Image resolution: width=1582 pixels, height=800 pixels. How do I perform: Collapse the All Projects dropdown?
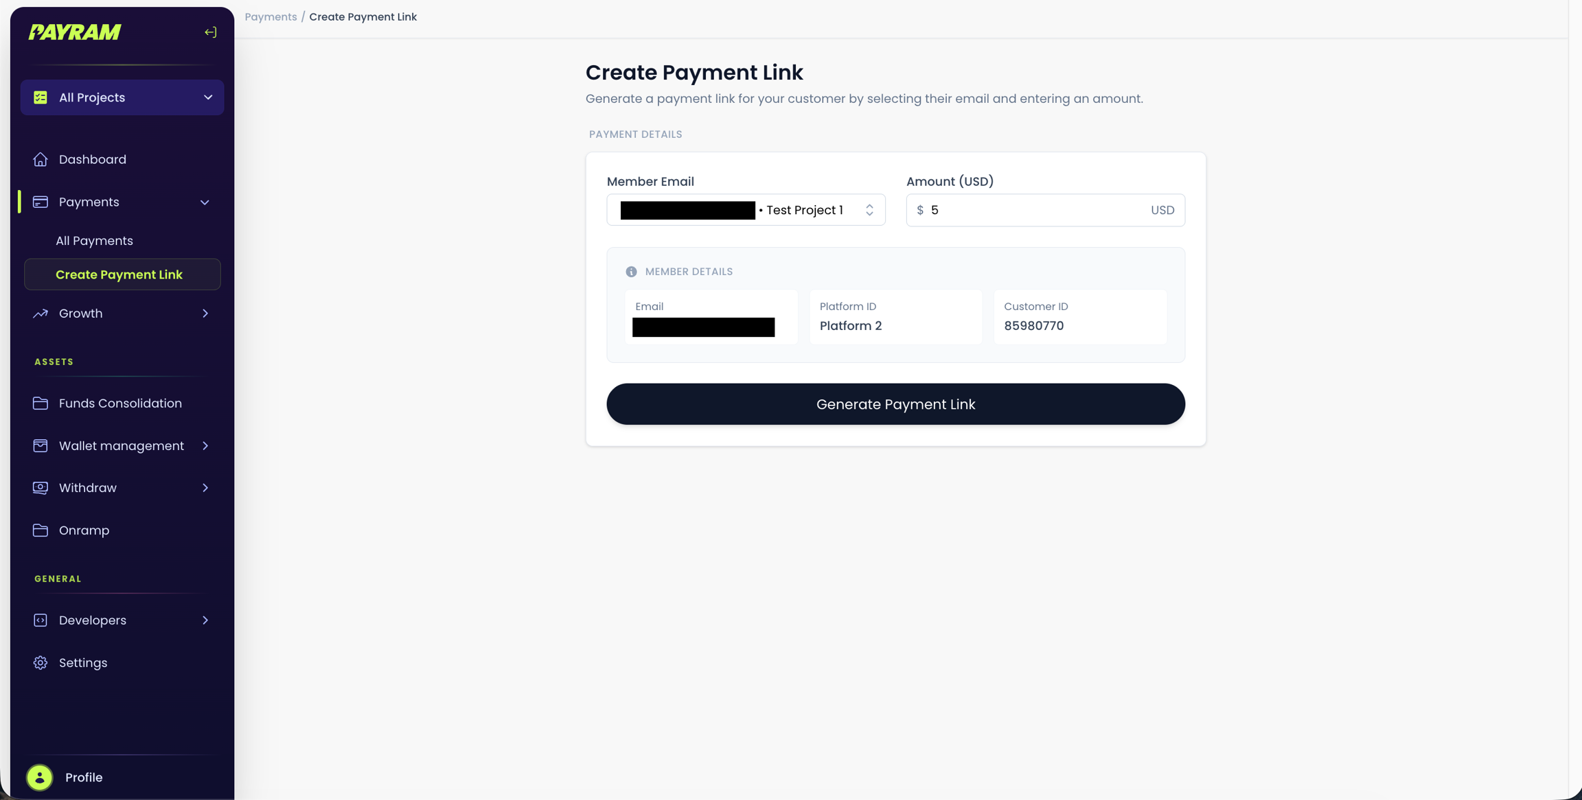[x=208, y=97]
